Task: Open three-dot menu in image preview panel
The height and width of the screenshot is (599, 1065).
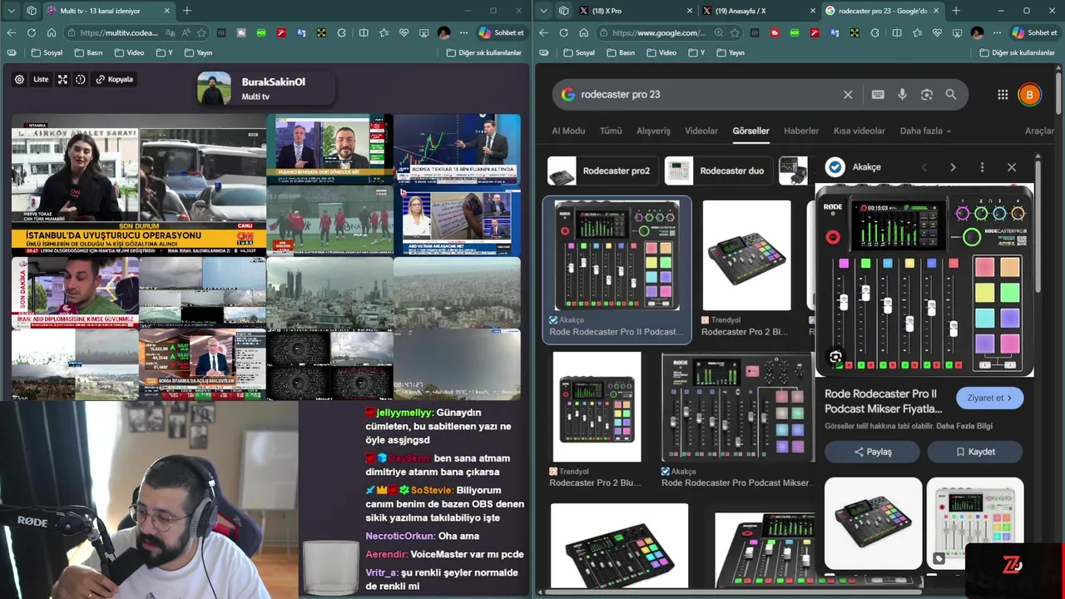Action: click(x=982, y=167)
